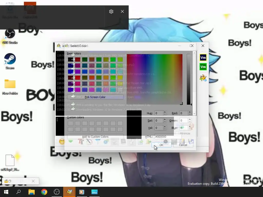The width and height of the screenshot is (263, 197).
Task: Open OBS Studio desktop shortcut
Action: pyautogui.click(x=10, y=36)
